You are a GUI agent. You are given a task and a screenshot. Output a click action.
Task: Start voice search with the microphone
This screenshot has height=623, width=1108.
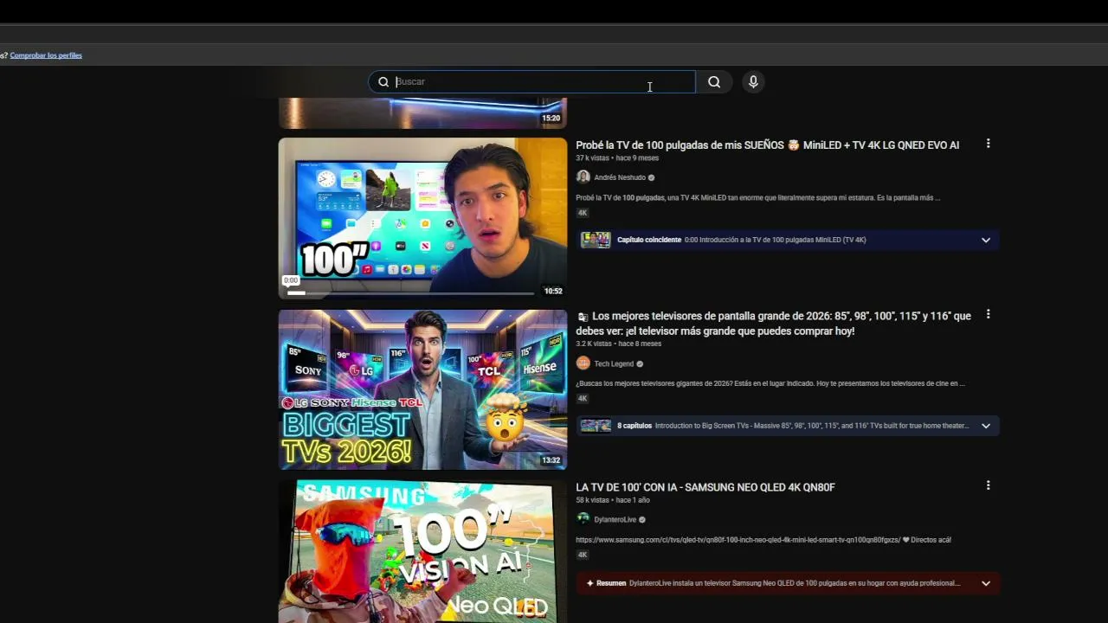[x=753, y=81]
